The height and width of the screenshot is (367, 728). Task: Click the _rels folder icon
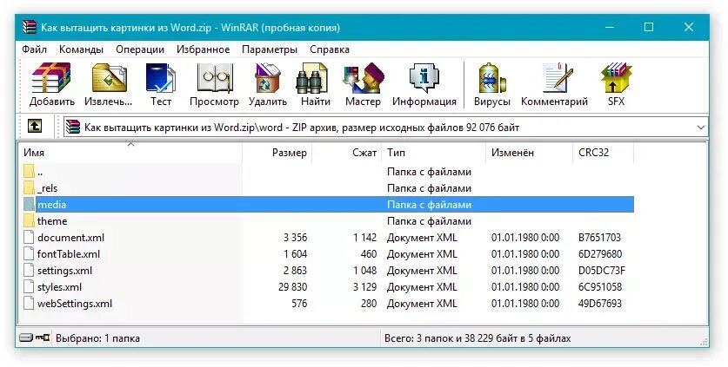[x=30, y=188]
